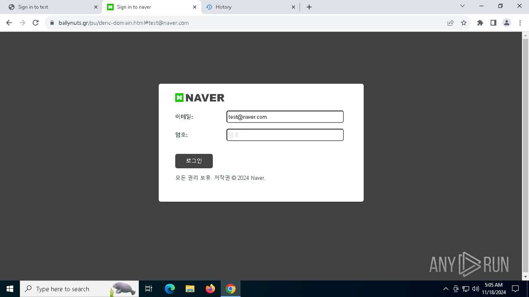Click the page scrollbar down arrow

click(526, 277)
